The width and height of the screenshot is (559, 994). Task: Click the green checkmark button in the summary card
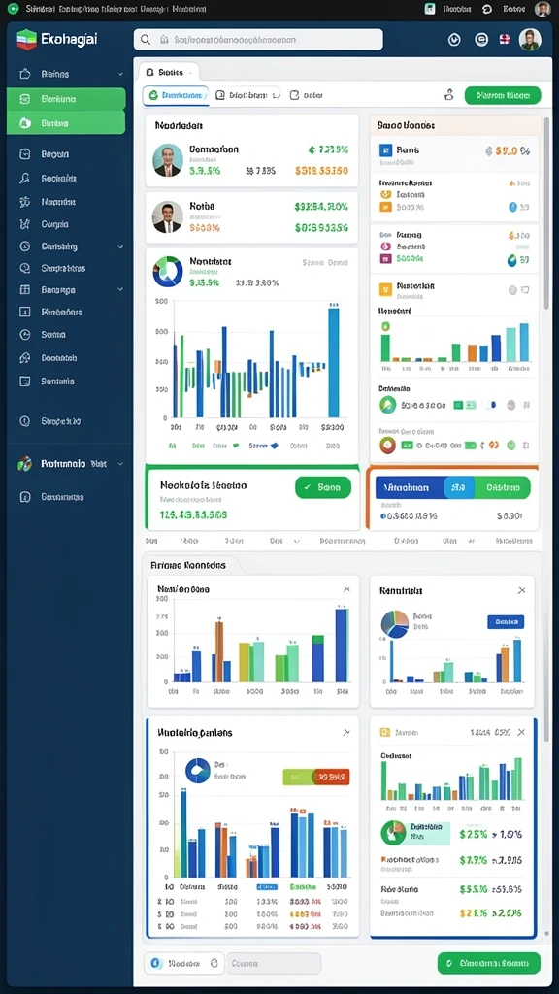pyautogui.click(x=323, y=487)
